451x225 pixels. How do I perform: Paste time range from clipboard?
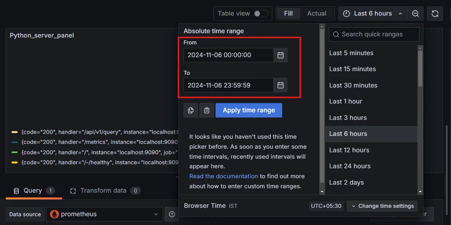coord(206,110)
